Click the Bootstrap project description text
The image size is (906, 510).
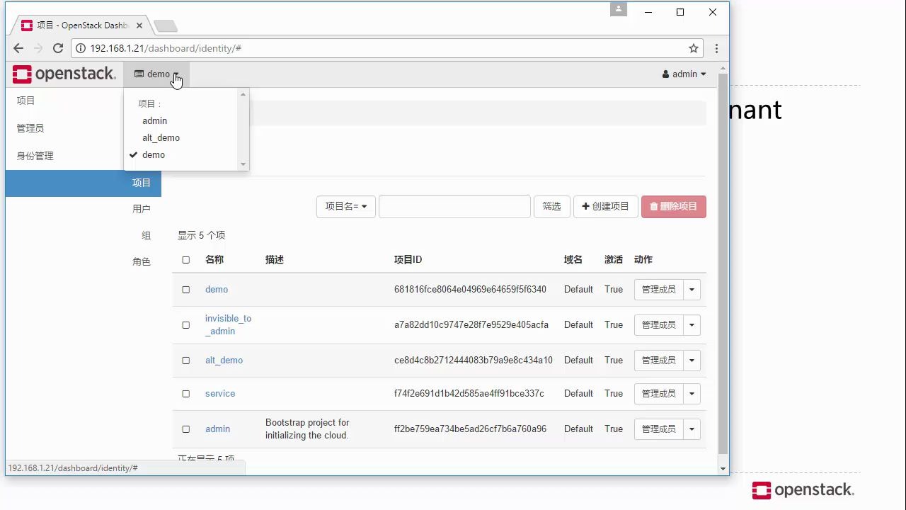[307, 429]
